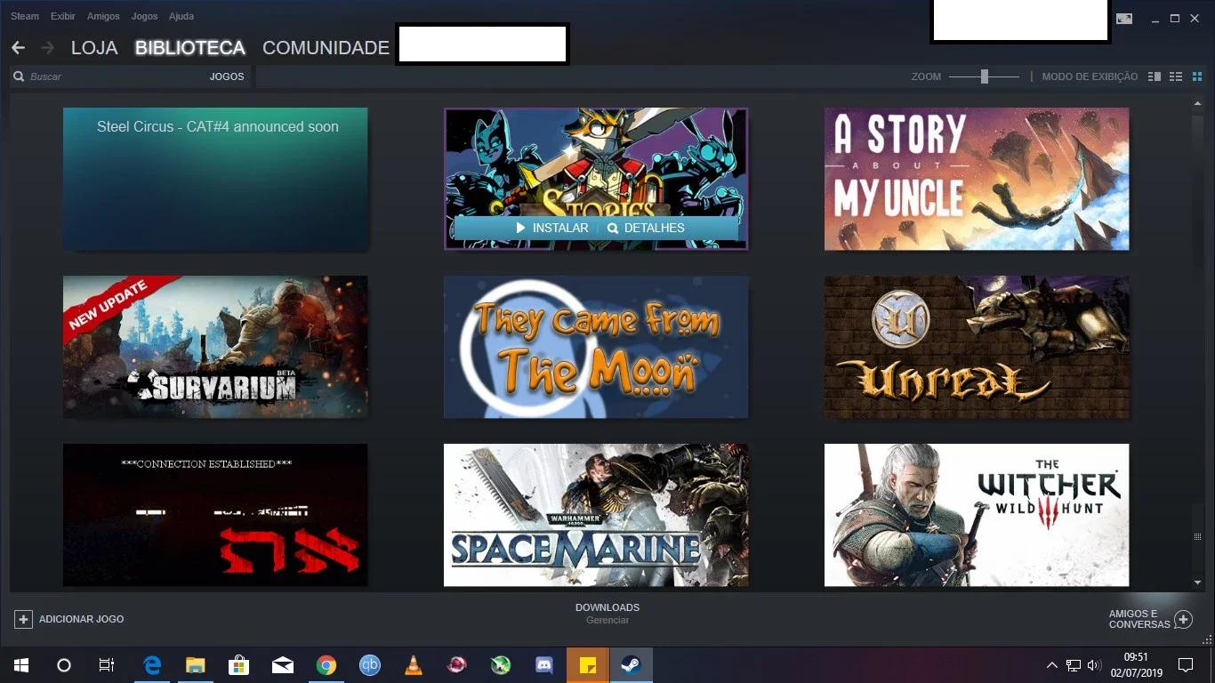Open the Exibir menu
Viewport: 1215px width, 683px height.
coord(63,16)
